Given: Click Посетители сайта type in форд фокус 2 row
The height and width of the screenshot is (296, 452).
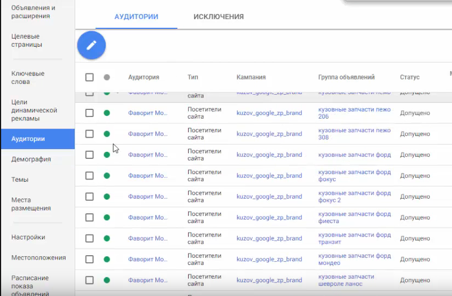Looking at the screenshot, I should pyautogui.click(x=204, y=196).
